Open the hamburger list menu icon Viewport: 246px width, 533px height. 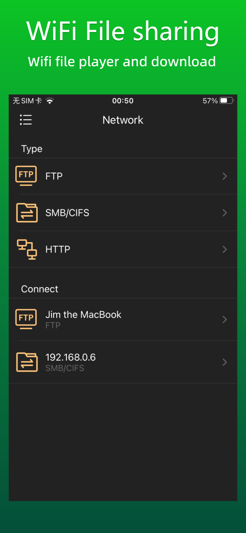pyautogui.click(x=26, y=120)
